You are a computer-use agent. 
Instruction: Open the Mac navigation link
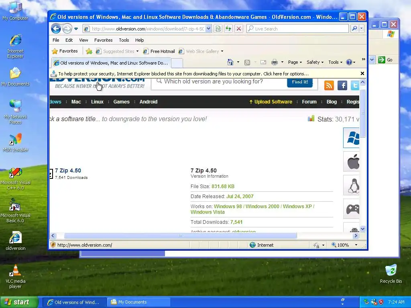click(x=76, y=102)
